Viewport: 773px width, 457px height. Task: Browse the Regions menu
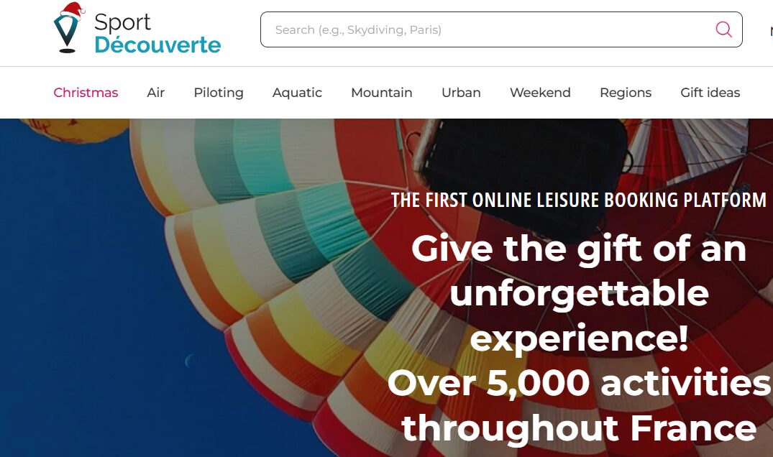(626, 93)
